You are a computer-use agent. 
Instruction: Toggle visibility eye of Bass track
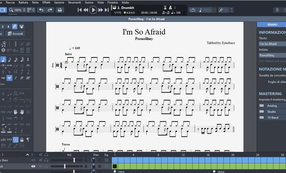33,160
